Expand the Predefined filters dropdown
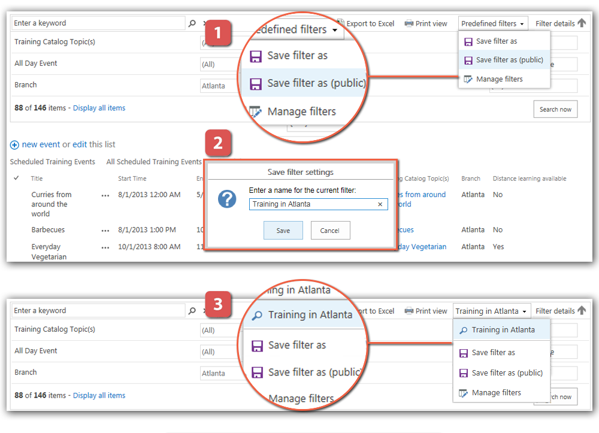Screen dimensions: 599x433 tap(493, 23)
